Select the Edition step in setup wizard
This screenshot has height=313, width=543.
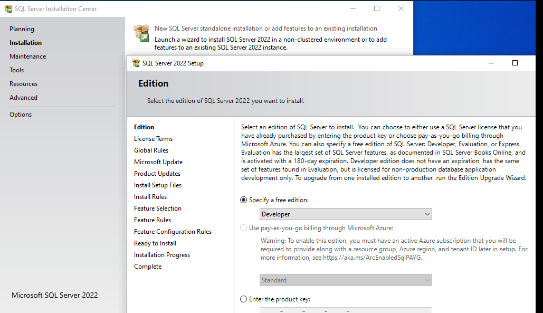click(144, 127)
